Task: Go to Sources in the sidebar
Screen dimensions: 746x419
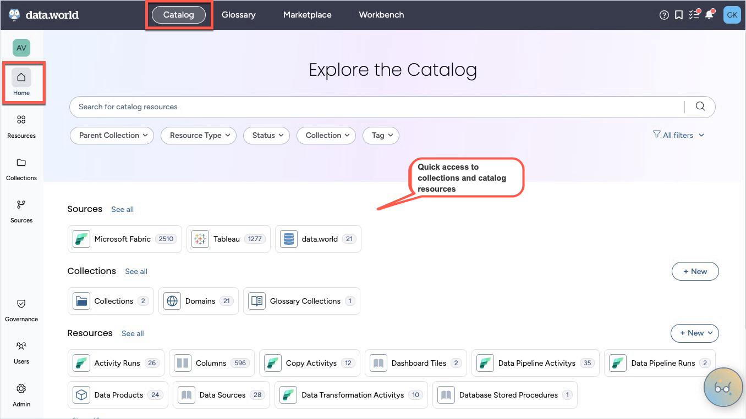Action: coord(21,210)
